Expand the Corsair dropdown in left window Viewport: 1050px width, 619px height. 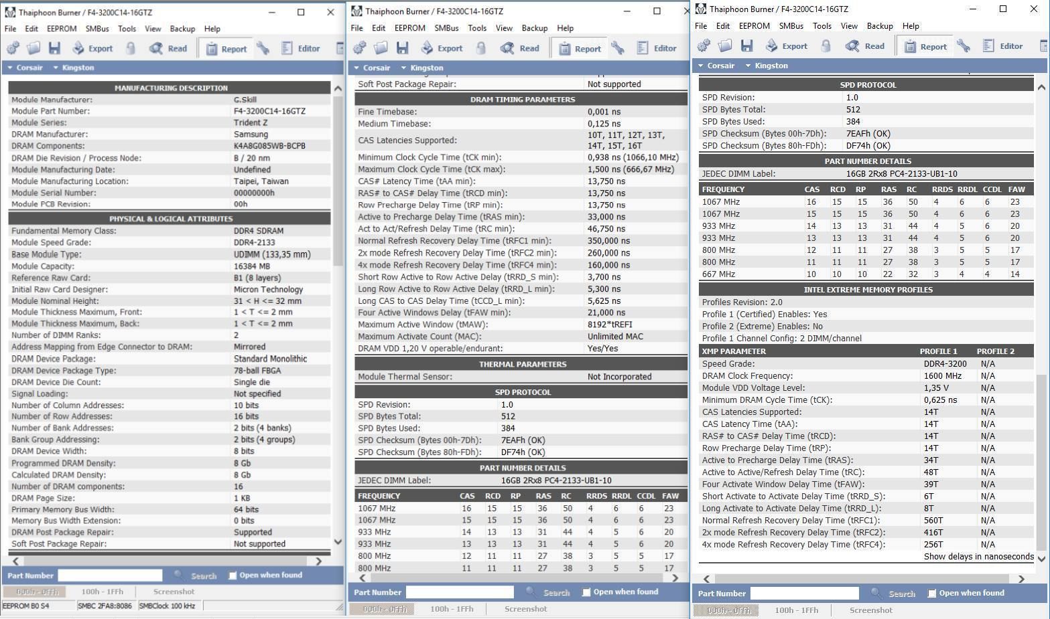click(25, 68)
